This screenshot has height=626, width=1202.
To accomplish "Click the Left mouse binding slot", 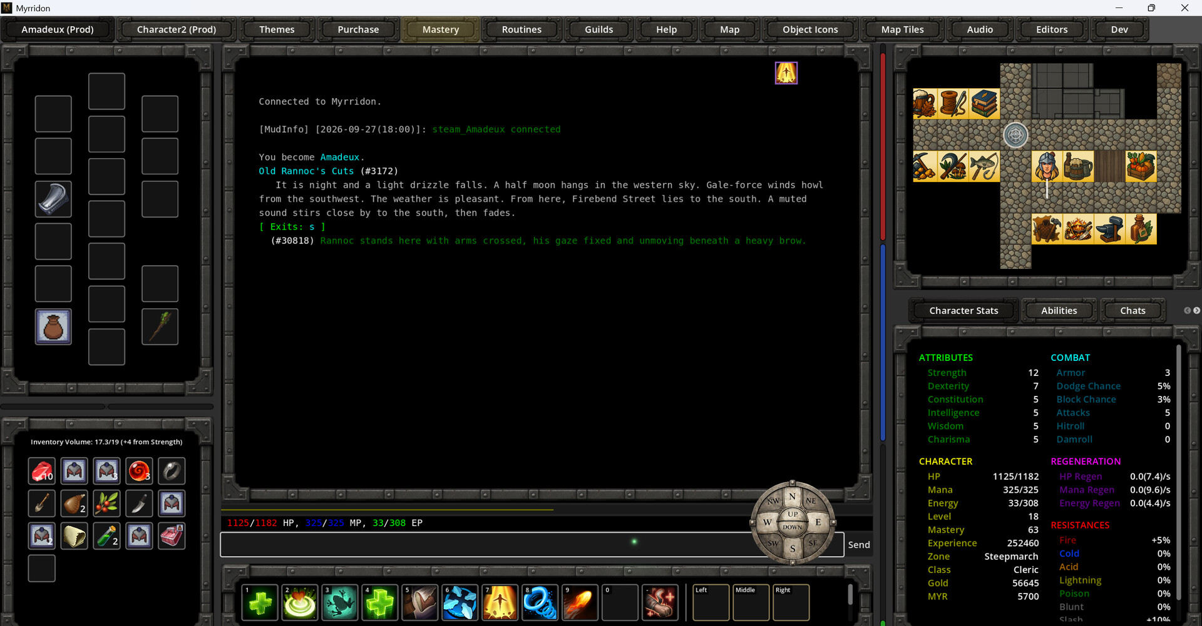I will click(x=711, y=602).
